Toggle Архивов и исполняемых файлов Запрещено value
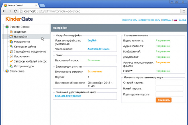This screenshot has height=125, width=188. coord(163,63)
